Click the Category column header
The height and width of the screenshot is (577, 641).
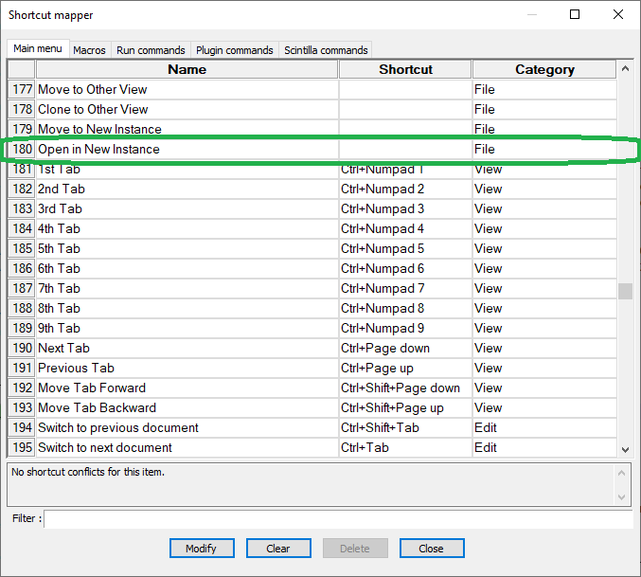pyautogui.click(x=543, y=69)
